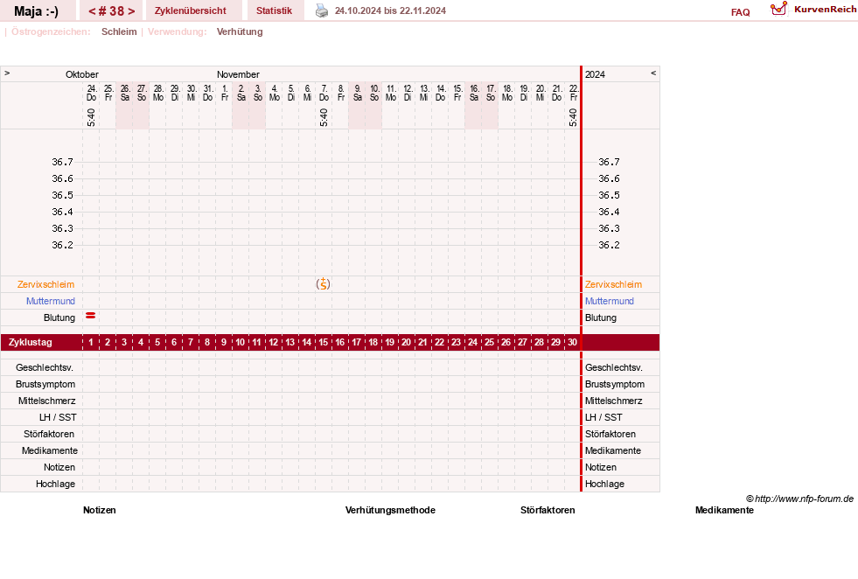Click the left Störfaktoren row label

[x=49, y=434]
